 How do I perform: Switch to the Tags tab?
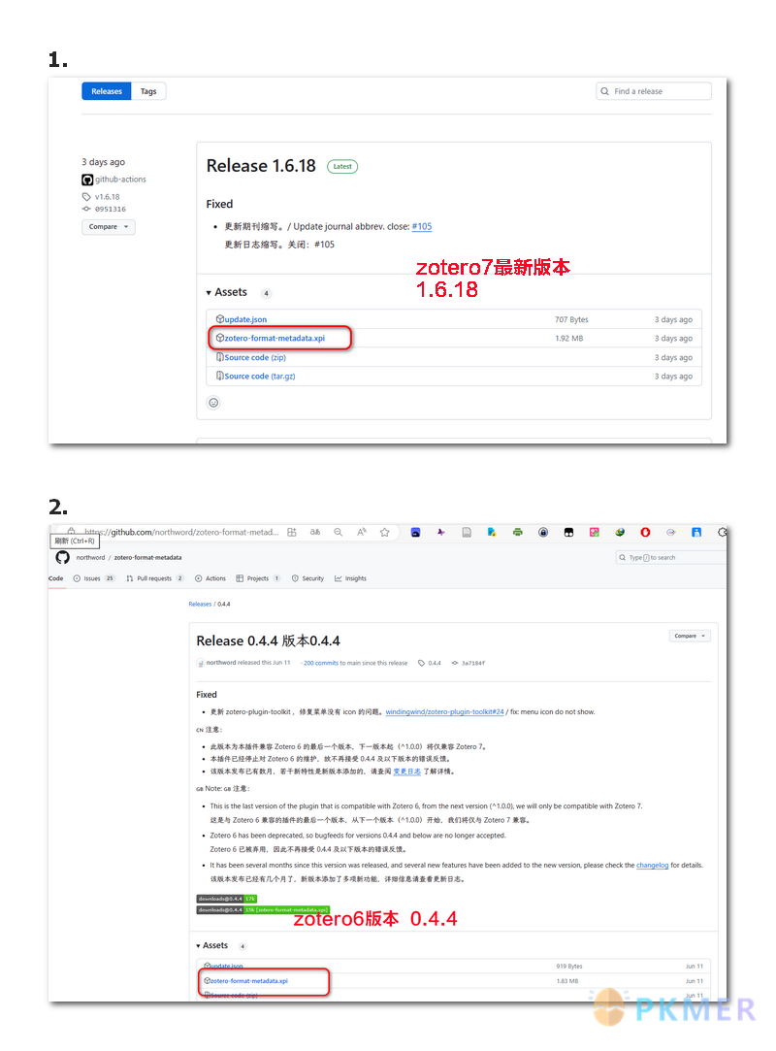[x=148, y=91]
